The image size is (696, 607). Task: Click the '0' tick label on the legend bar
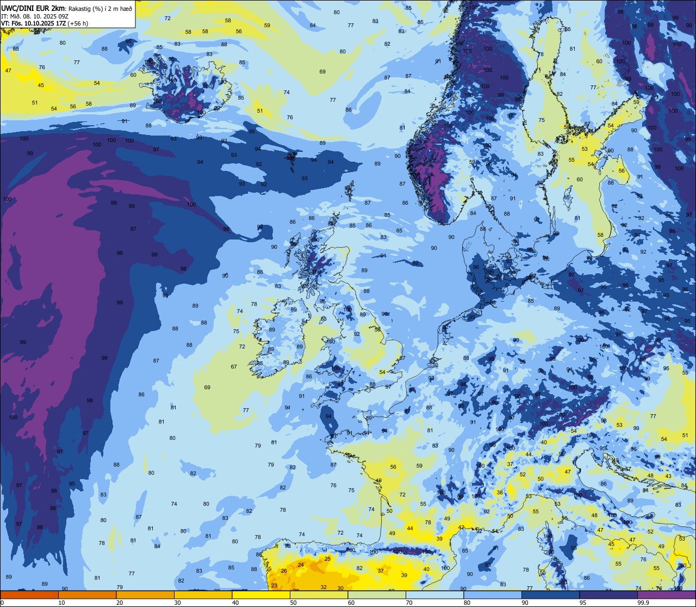[3, 603]
